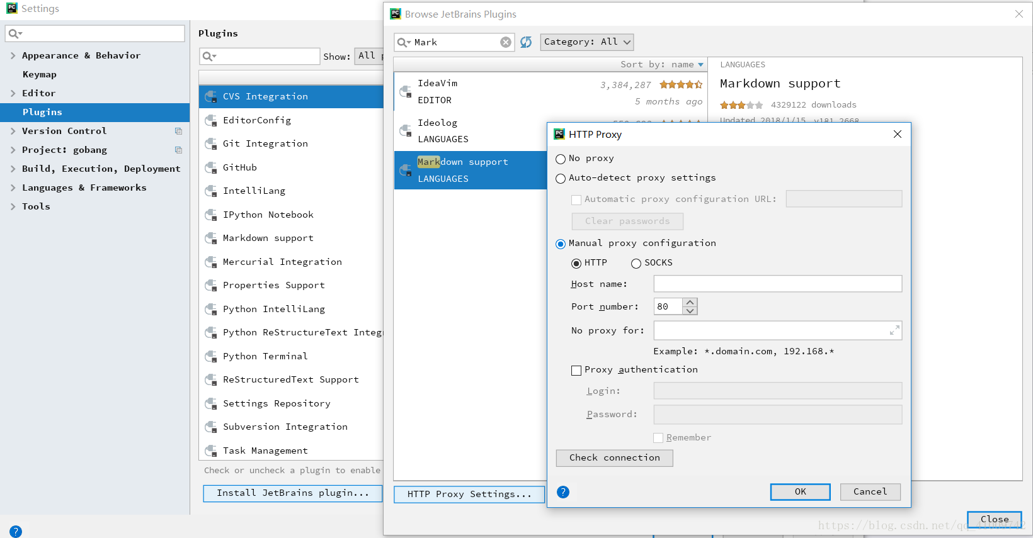Click OK in HTTP Proxy dialog
This screenshot has height=538, width=1033.
tap(801, 492)
